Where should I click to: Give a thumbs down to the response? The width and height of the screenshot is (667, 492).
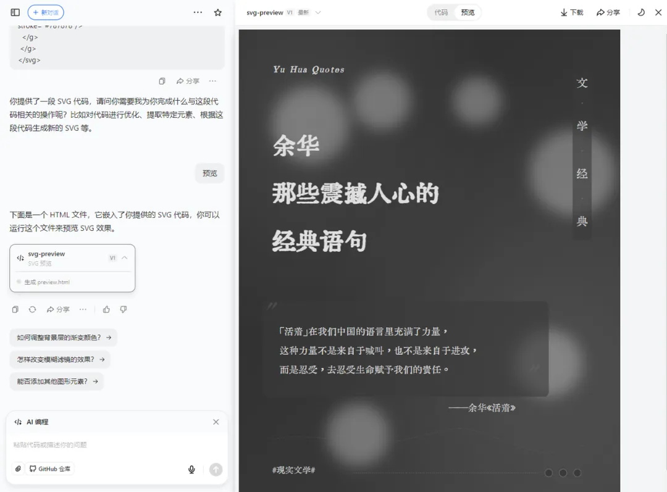click(x=124, y=309)
